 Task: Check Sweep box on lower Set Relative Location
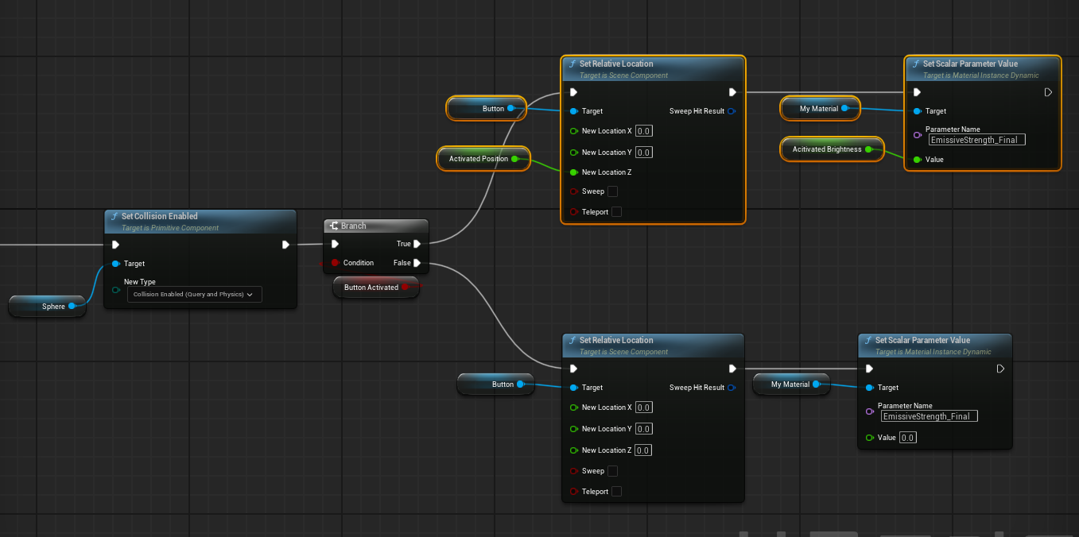613,471
